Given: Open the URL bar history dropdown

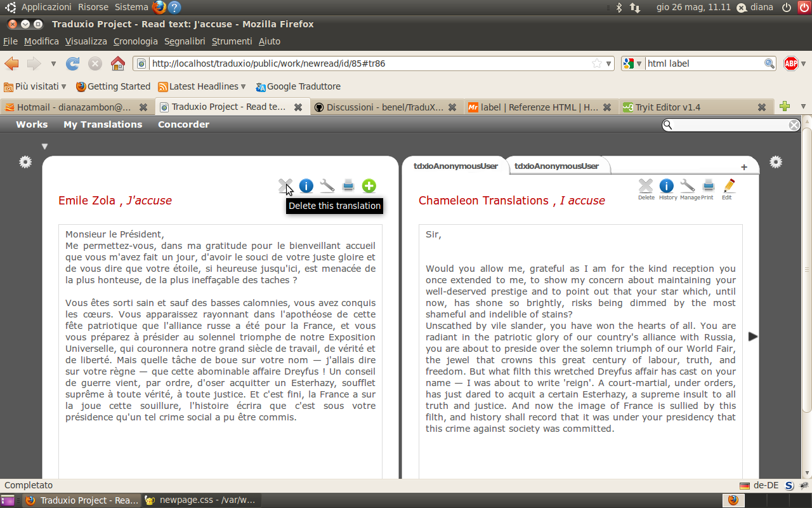Looking at the screenshot, I should (609, 63).
